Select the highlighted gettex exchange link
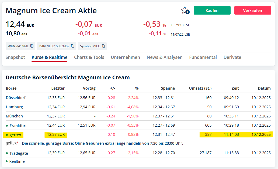Screen dimensions: 278x169 (x=16, y=135)
